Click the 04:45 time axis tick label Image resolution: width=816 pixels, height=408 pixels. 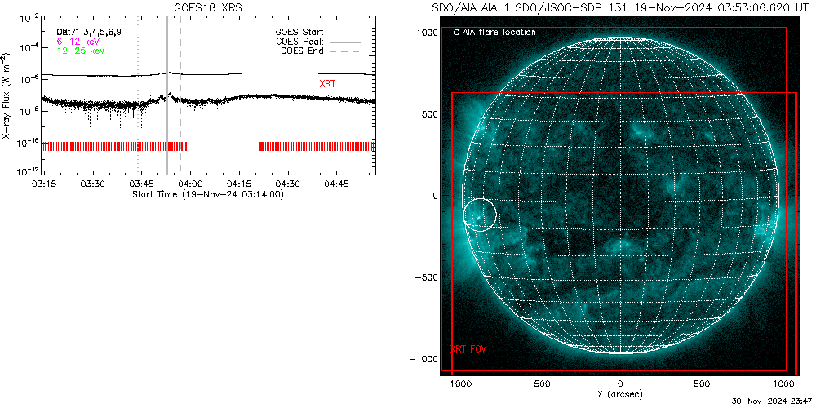click(336, 184)
